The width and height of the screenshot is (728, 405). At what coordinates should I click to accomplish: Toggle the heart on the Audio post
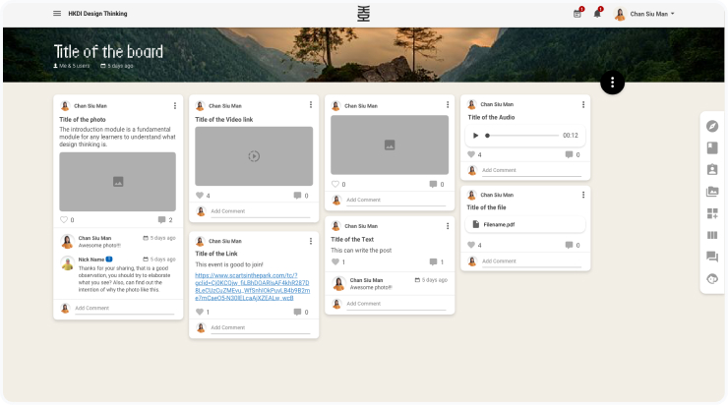point(471,154)
